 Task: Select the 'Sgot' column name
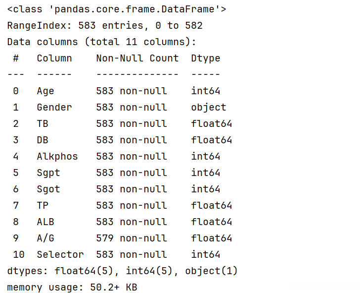tap(48, 189)
